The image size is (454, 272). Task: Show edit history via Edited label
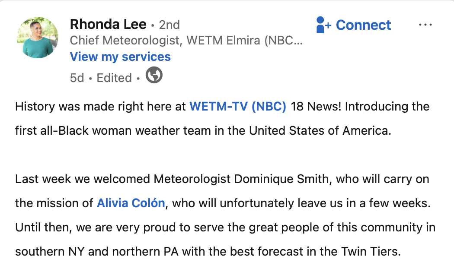114,78
